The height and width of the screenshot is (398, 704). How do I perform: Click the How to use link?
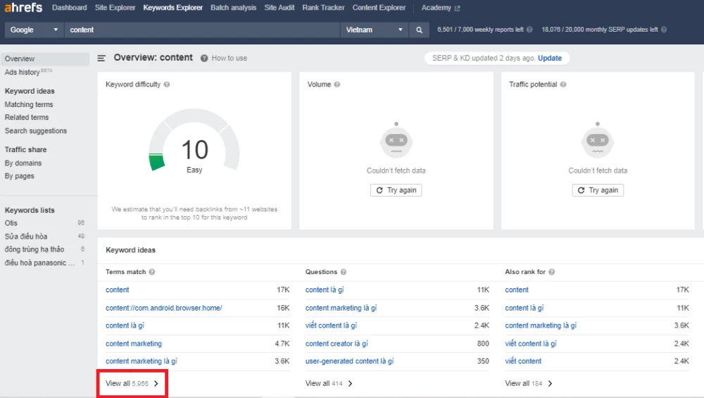[x=229, y=58]
